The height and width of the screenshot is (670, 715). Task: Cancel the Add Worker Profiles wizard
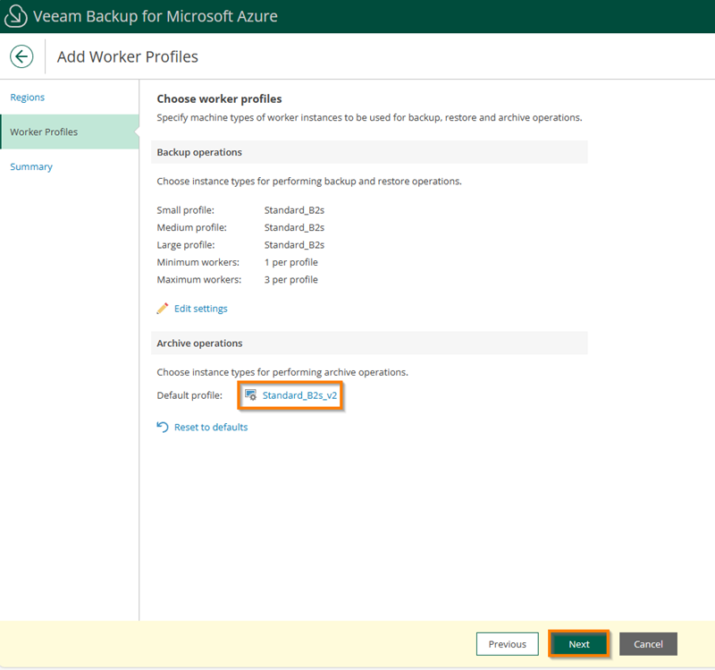pyautogui.click(x=648, y=644)
